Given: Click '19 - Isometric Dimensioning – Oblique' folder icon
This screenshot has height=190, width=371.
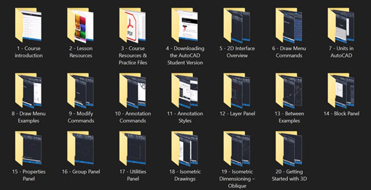Looking at the screenshot, I should point(237,149).
